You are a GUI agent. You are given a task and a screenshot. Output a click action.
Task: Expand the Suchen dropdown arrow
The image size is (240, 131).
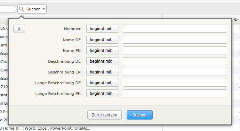coord(44,9)
